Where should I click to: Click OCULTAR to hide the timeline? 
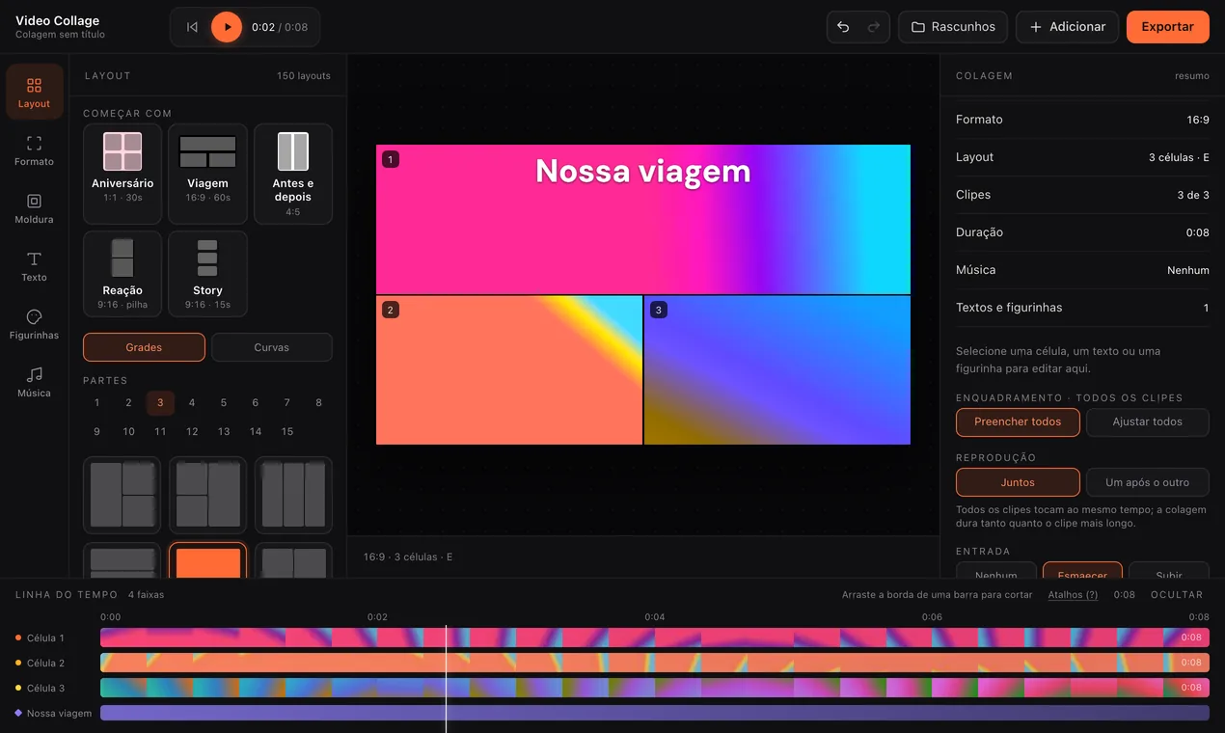pyautogui.click(x=1177, y=595)
